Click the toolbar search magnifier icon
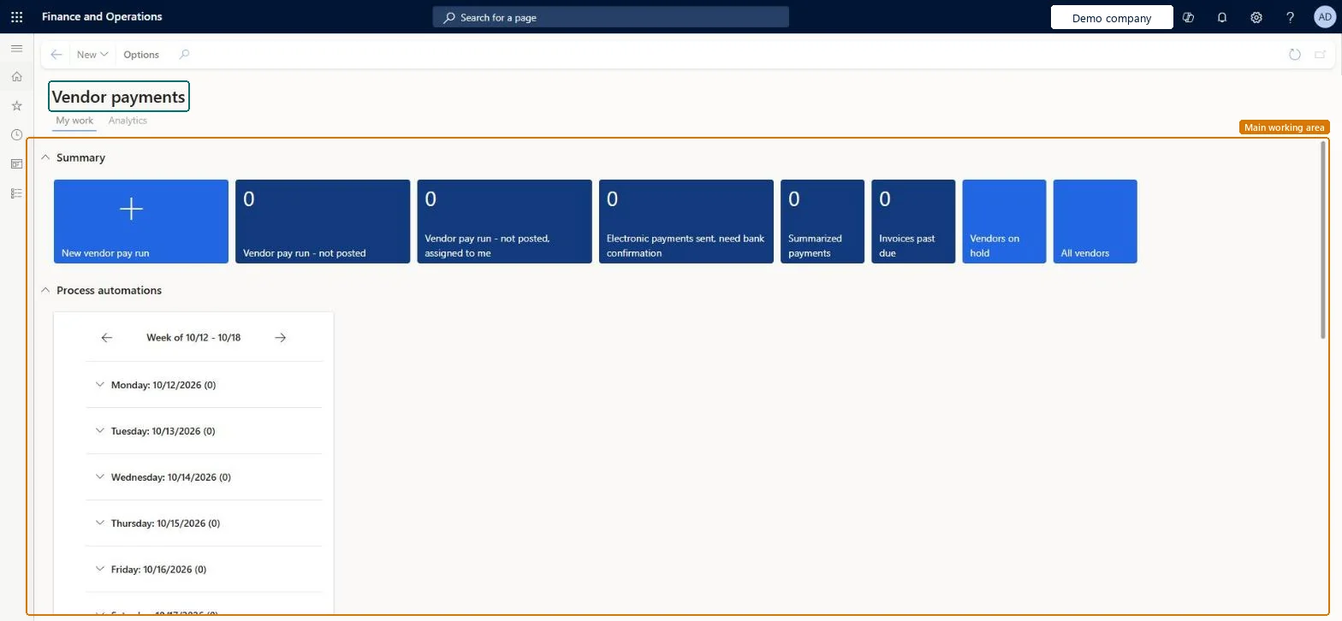The height and width of the screenshot is (621, 1342). tap(184, 54)
